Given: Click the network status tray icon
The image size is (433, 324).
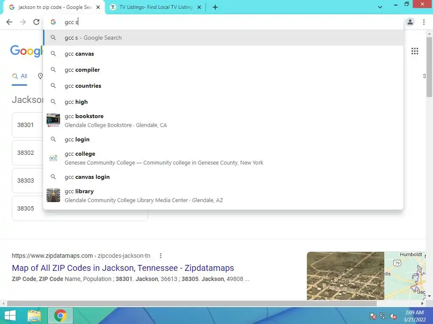Looking at the screenshot, I should point(383,316).
